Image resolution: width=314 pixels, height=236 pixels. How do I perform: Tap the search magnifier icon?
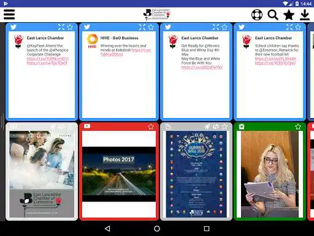click(x=273, y=15)
